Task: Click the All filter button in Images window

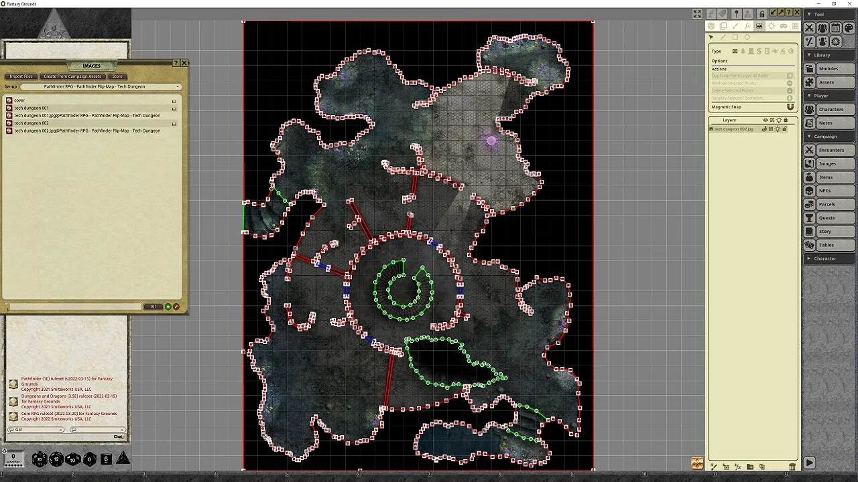Action: click(x=153, y=307)
